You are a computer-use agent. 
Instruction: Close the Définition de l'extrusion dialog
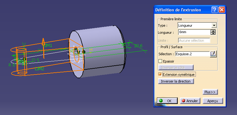222,10
